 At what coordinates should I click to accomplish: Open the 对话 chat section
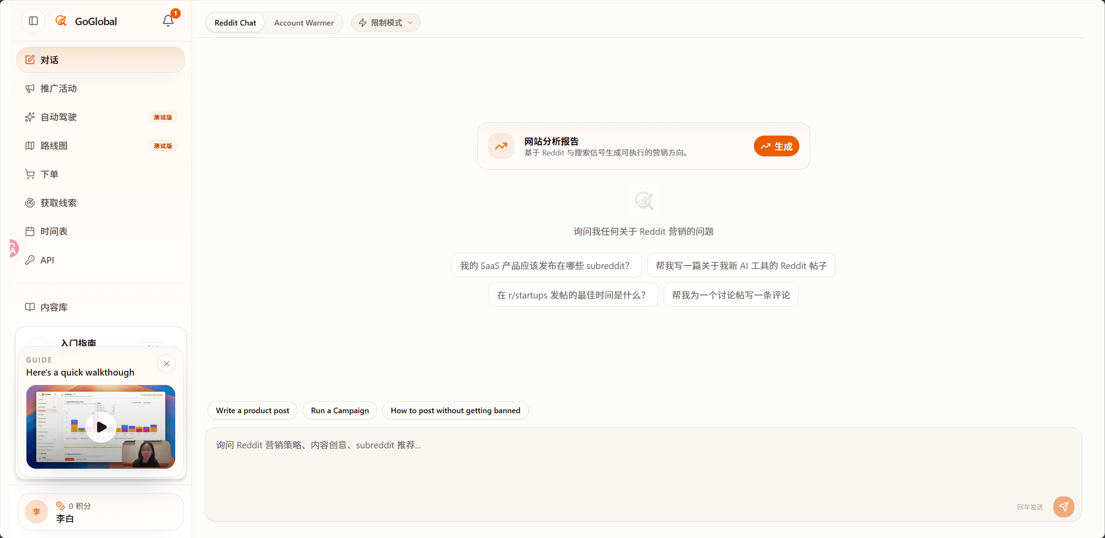coord(101,60)
